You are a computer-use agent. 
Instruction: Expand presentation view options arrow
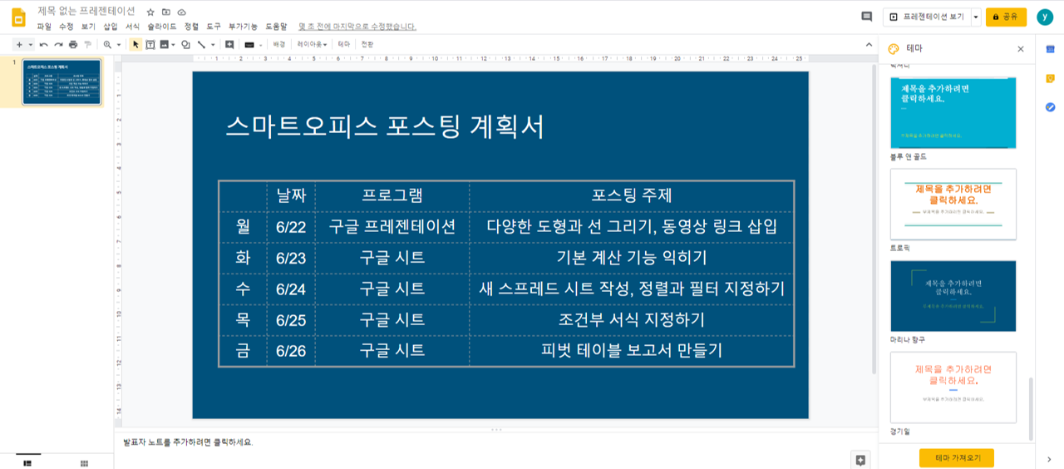[976, 17]
